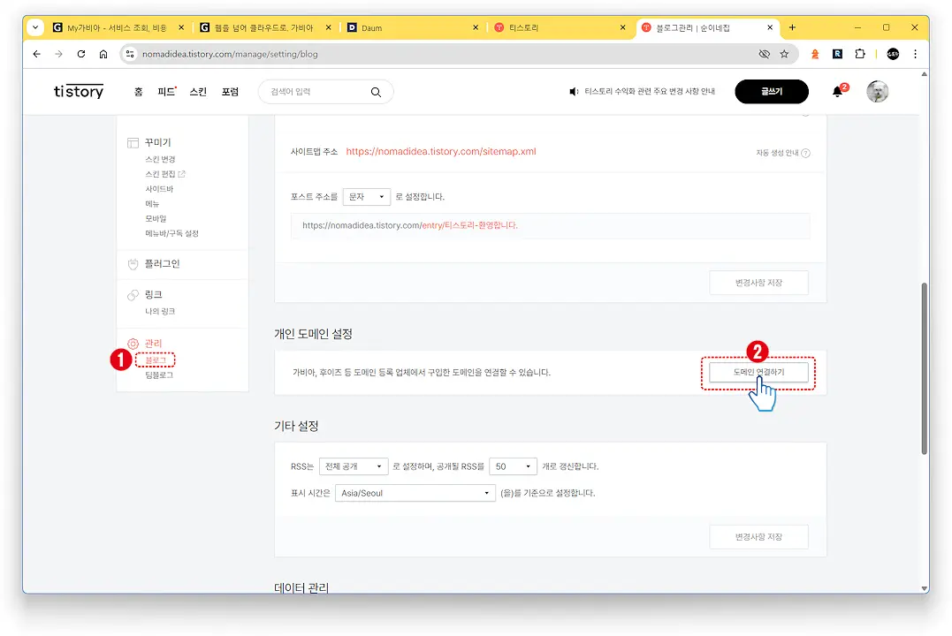This screenshot has height=636, width=952.
Task: Open the RSS 전체 공개 dropdown
Action: tap(354, 466)
